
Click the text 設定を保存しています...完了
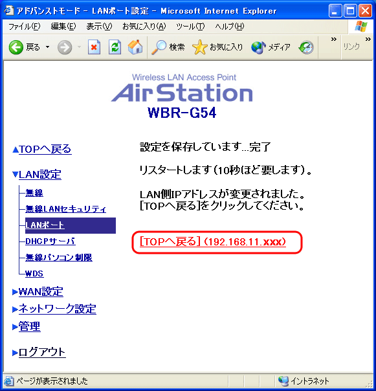click(205, 147)
